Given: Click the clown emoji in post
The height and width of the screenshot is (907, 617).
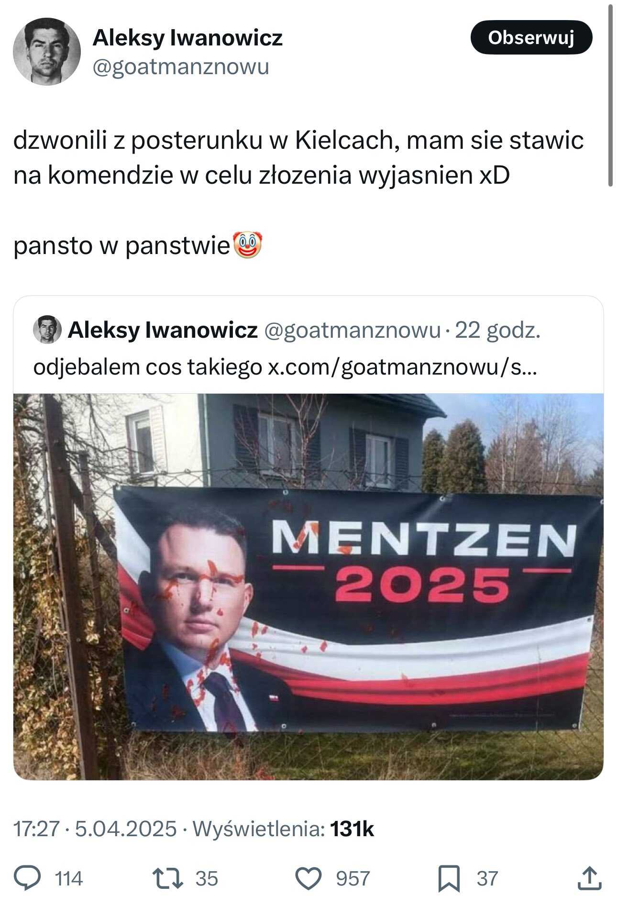Looking at the screenshot, I should pyautogui.click(x=247, y=245).
